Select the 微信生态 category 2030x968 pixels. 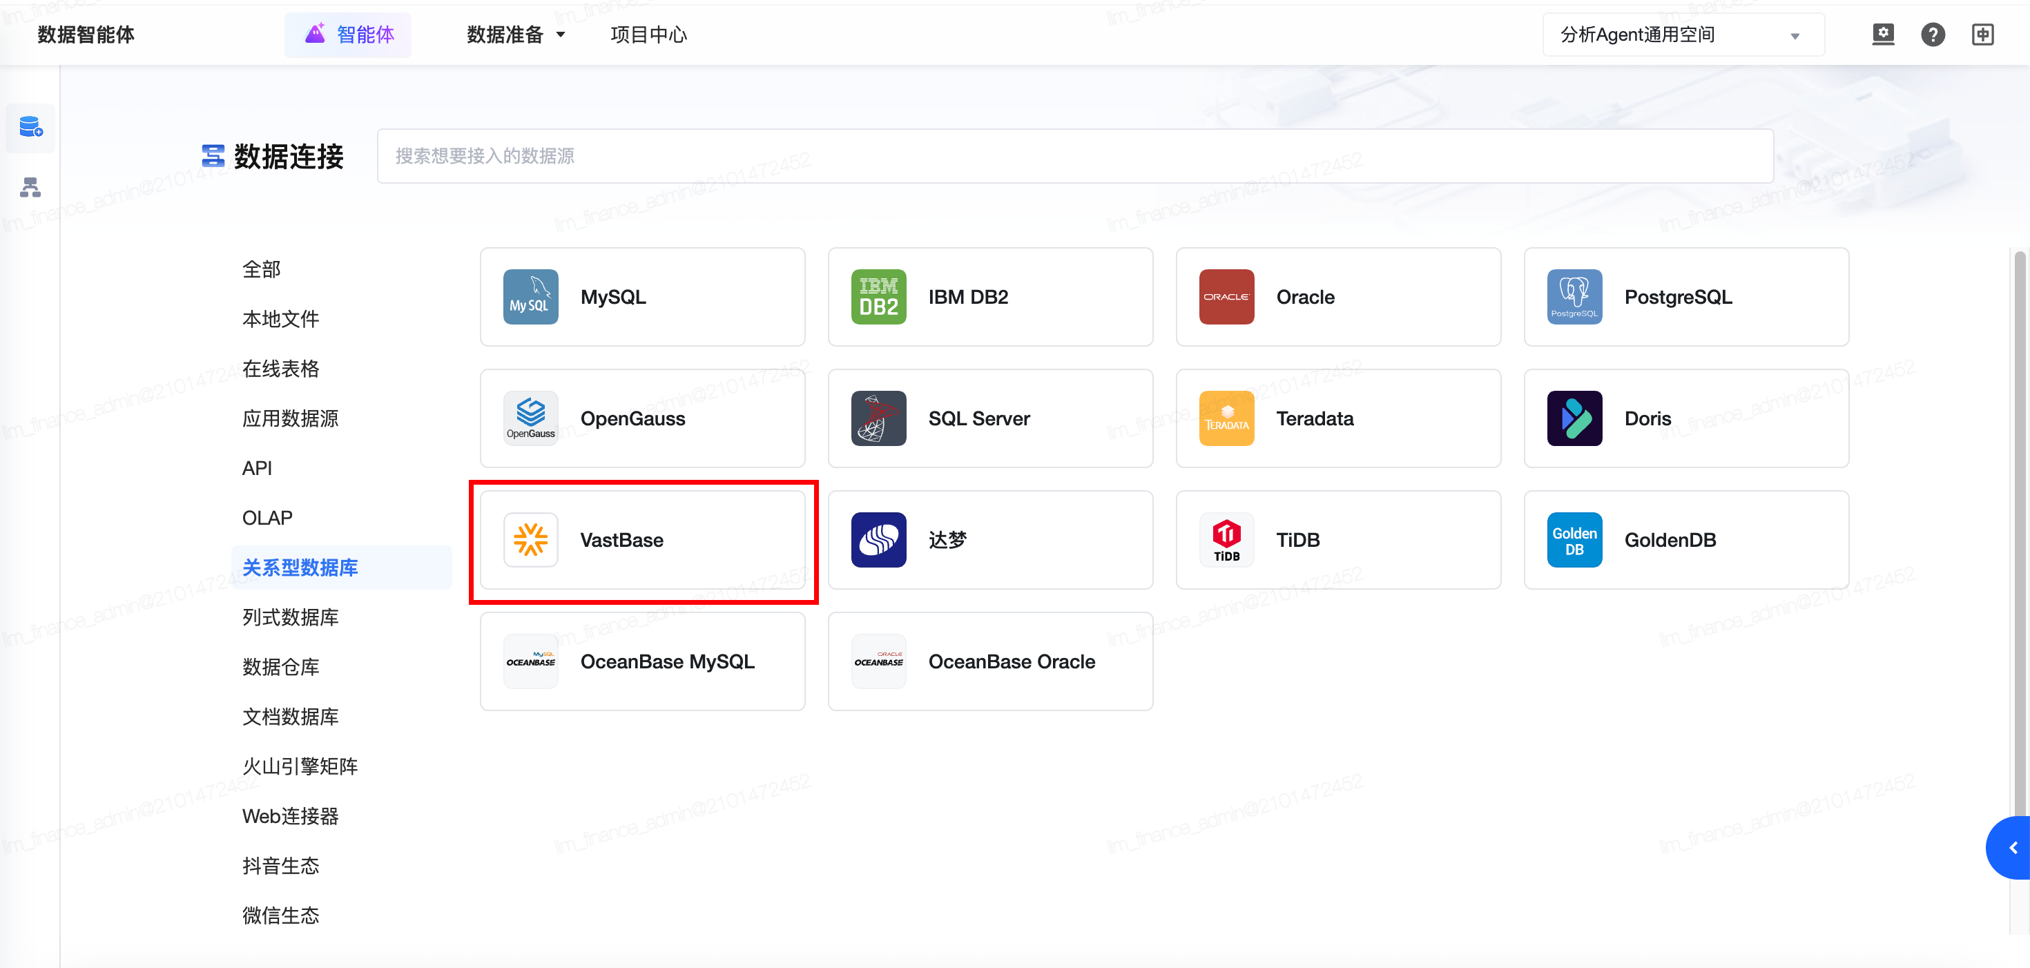click(x=280, y=916)
